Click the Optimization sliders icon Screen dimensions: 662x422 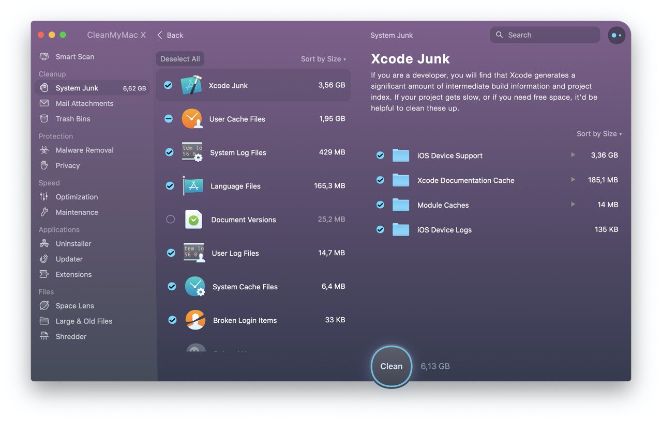44,197
